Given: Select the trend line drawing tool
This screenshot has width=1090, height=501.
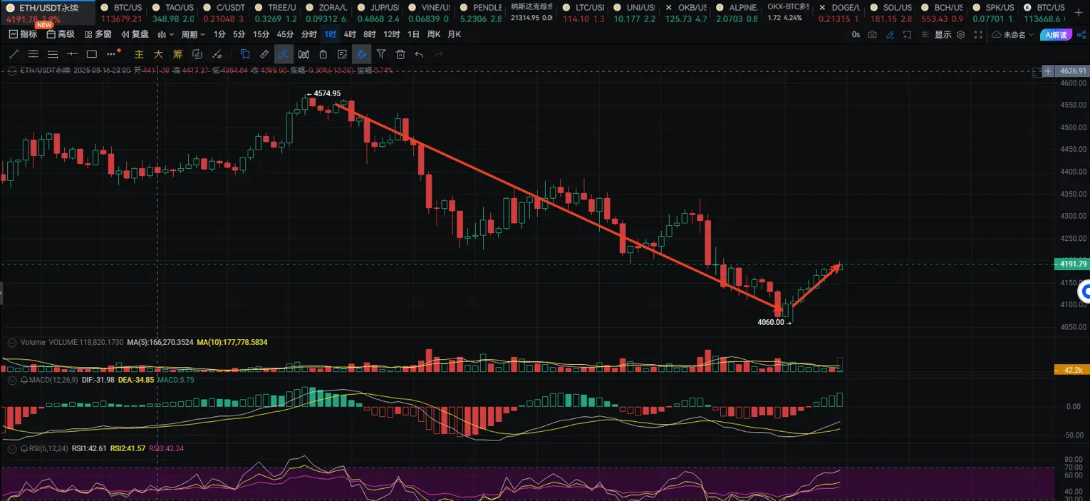Looking at the screenshot, I should pyautogui.click(x=14, y=54).
